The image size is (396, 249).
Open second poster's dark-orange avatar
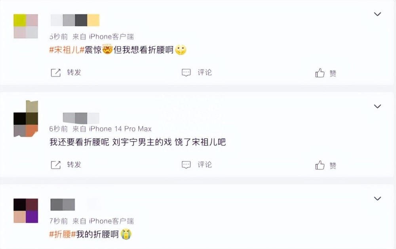click(26, 118)
